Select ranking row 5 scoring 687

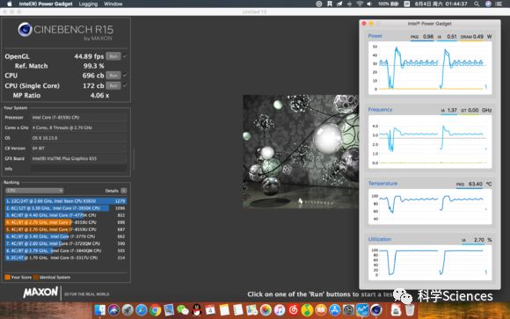click(x=65, y=229)
